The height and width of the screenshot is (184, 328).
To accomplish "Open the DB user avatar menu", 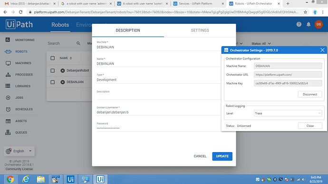I will (x=318, y=24).
